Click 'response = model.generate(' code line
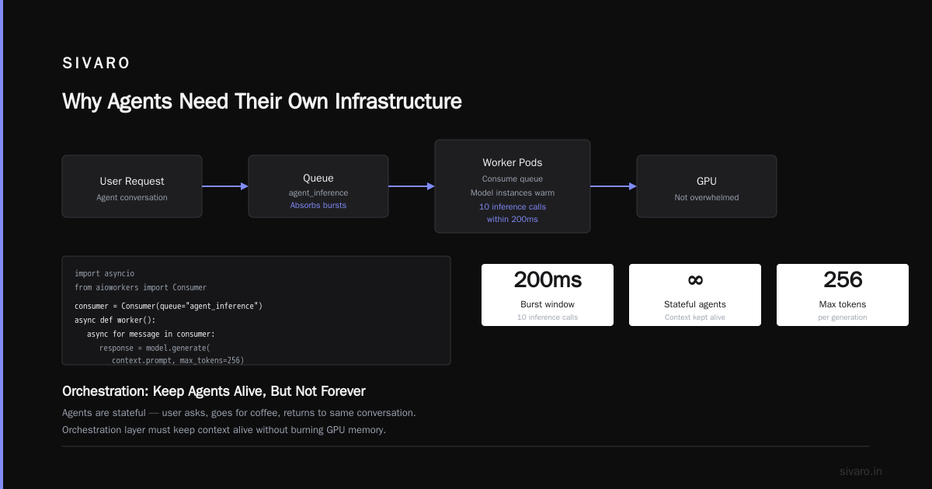This screenshot has height=489, width=932. coord(155,348)
